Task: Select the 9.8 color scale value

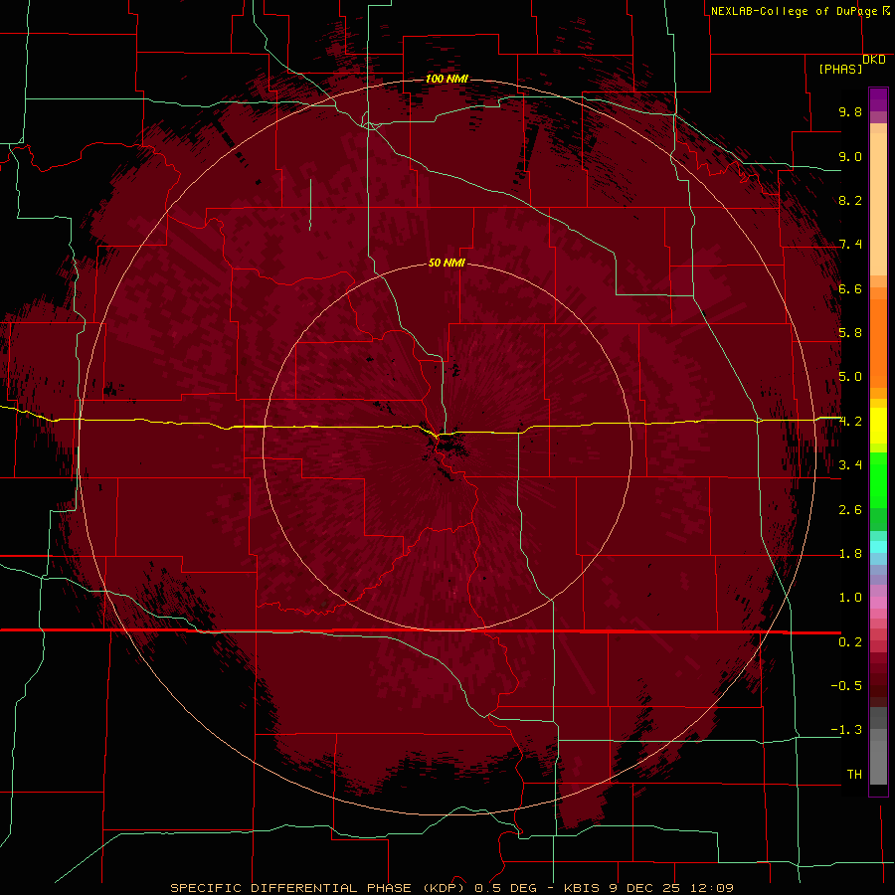Action: tap(850, 111)
